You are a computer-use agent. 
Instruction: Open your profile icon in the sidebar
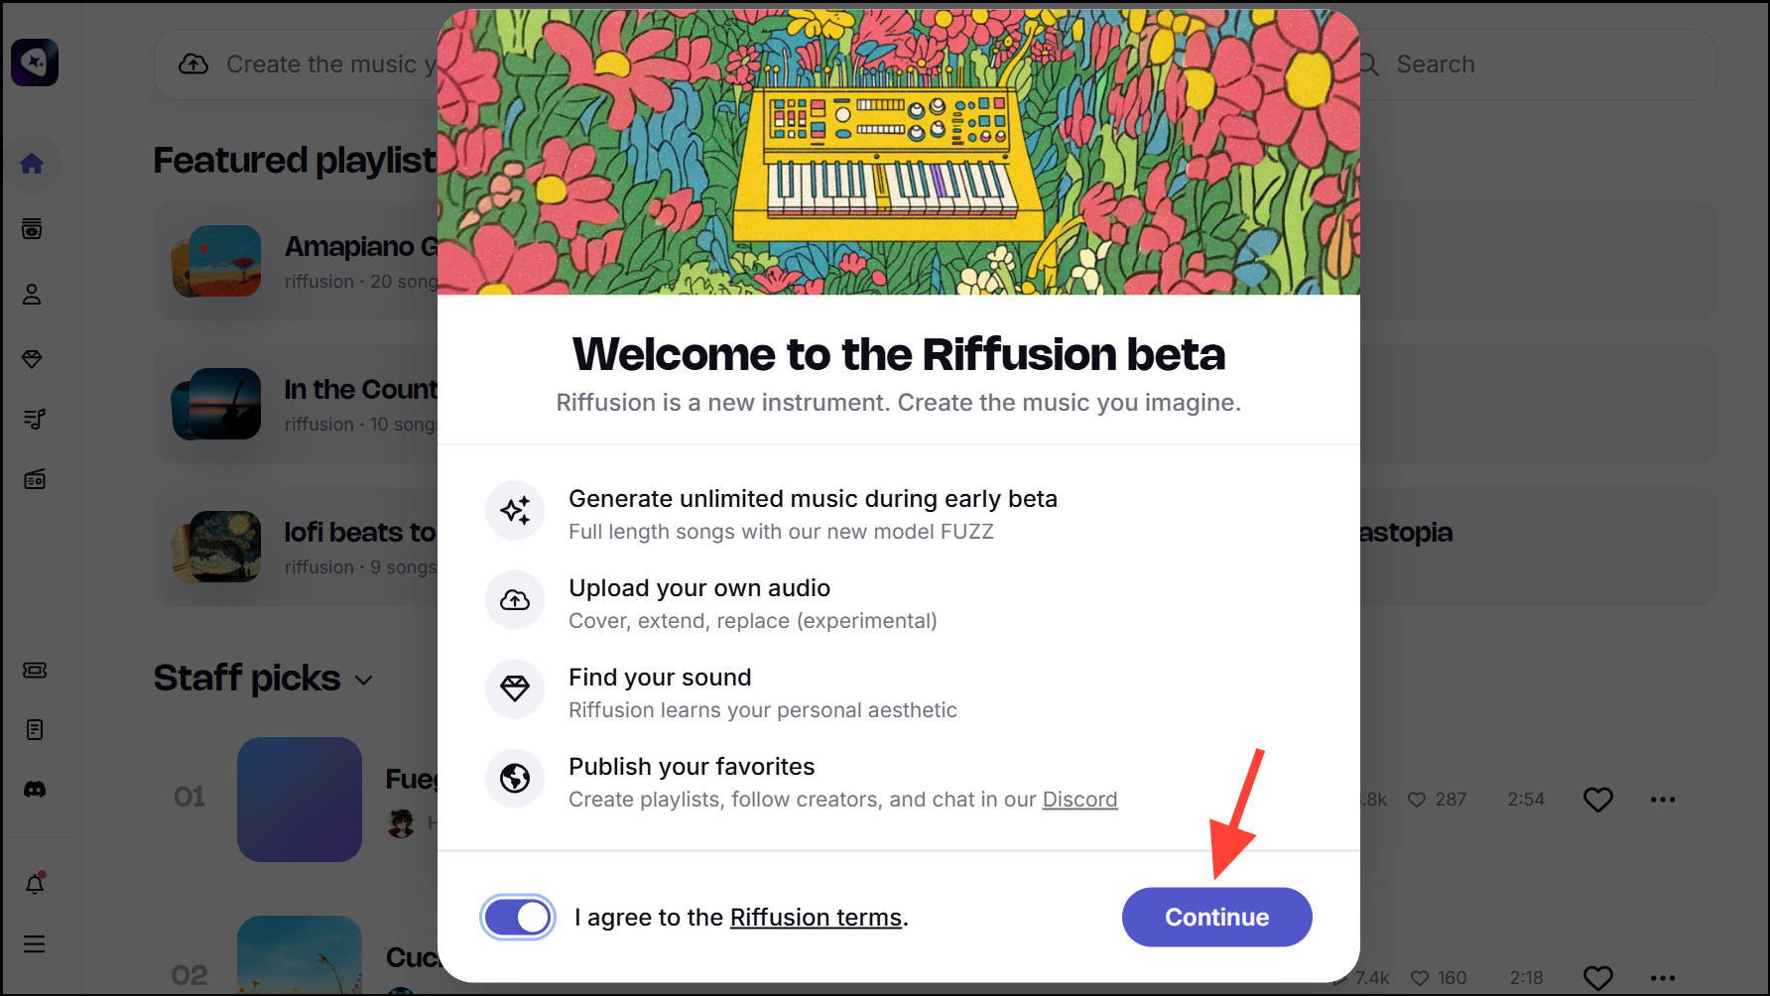[x=33, y=294]
